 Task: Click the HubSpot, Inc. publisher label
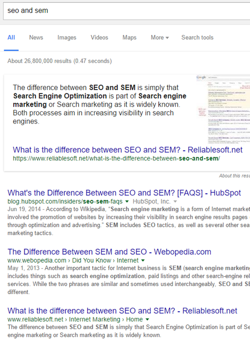pyautogui.click(x=152, y=201)
